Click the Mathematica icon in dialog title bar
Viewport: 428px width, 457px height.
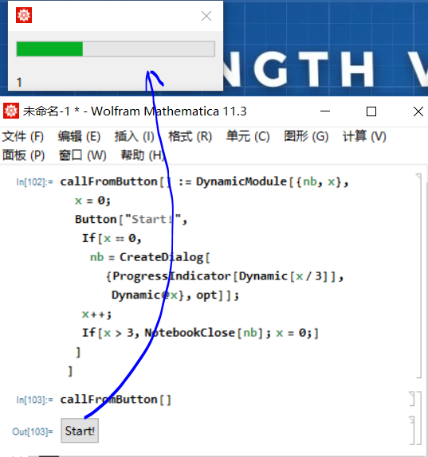pos(24,15)
